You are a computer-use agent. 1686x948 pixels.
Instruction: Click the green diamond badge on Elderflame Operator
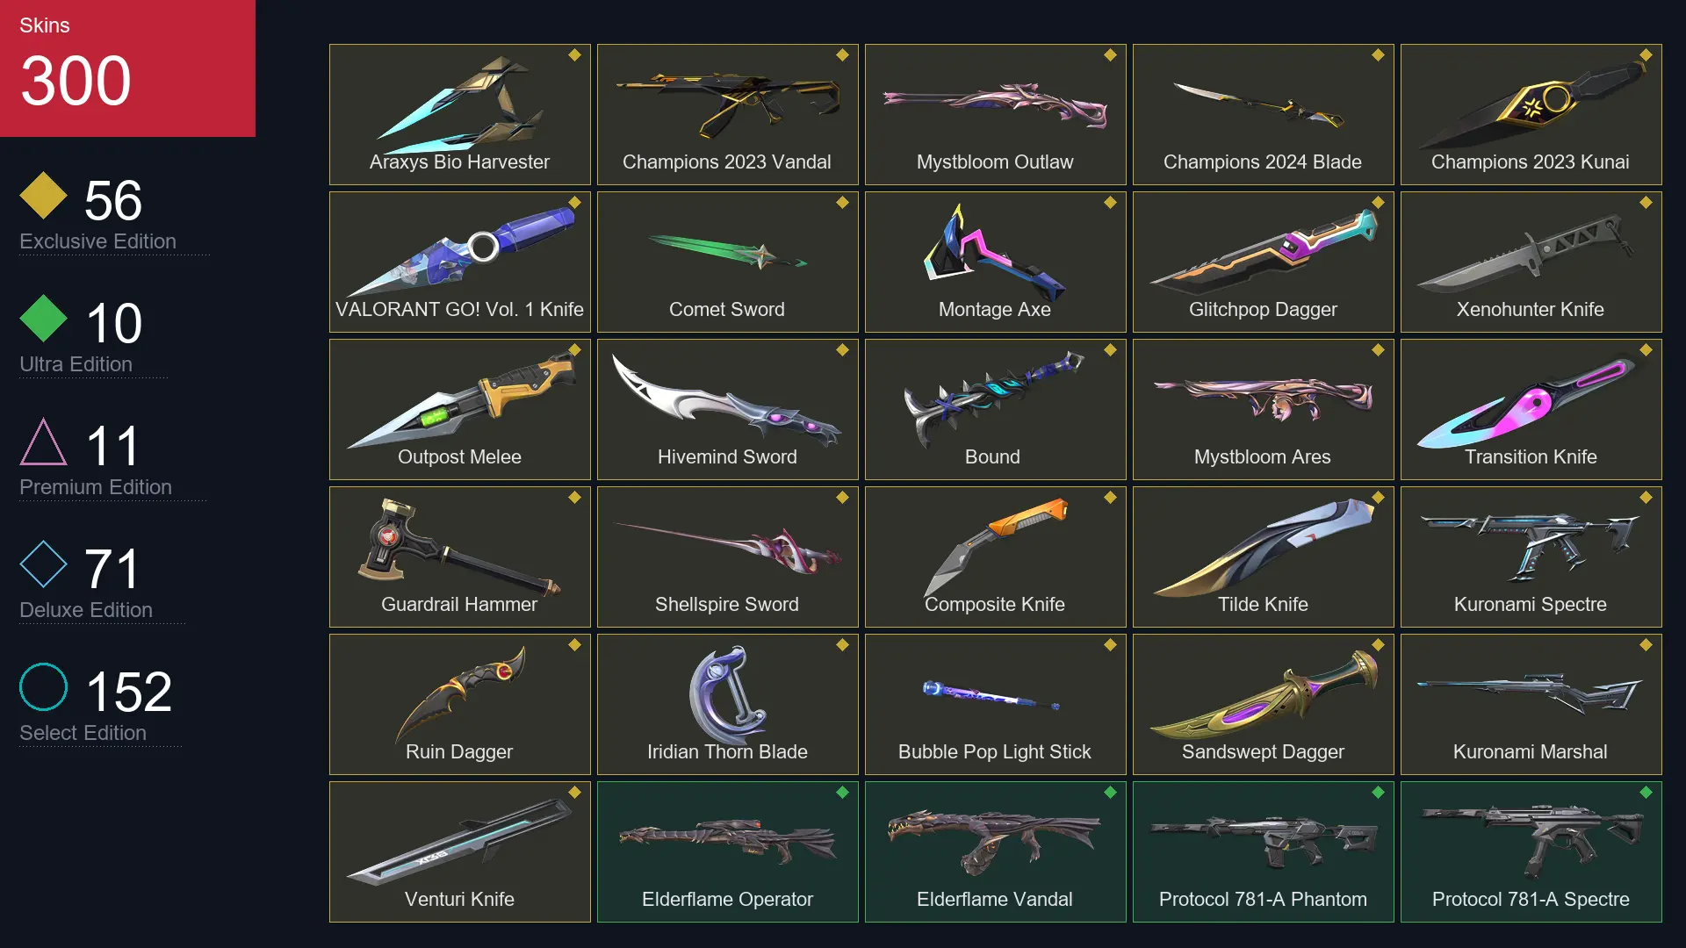(x=842, y=793)
